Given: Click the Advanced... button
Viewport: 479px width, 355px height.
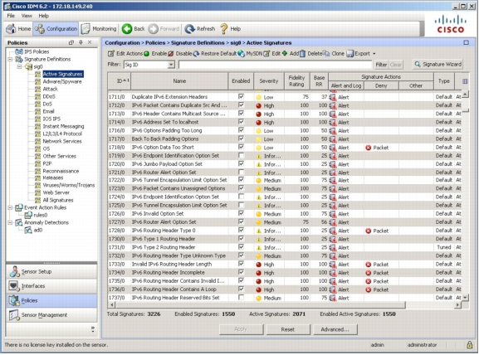Looking at the screenshot, I should [x=335, y=329].
